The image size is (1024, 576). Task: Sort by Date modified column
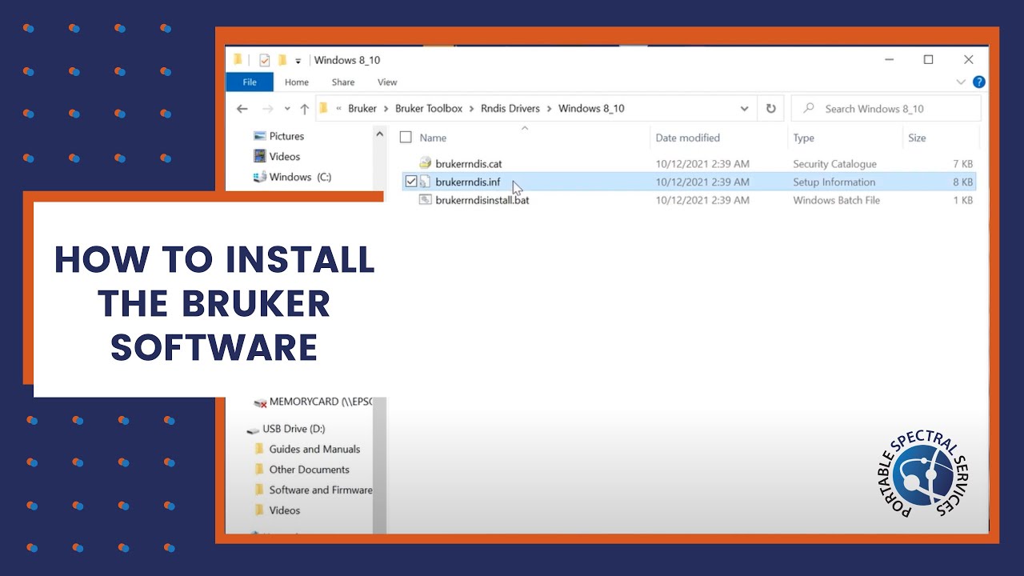pos(688,138)
